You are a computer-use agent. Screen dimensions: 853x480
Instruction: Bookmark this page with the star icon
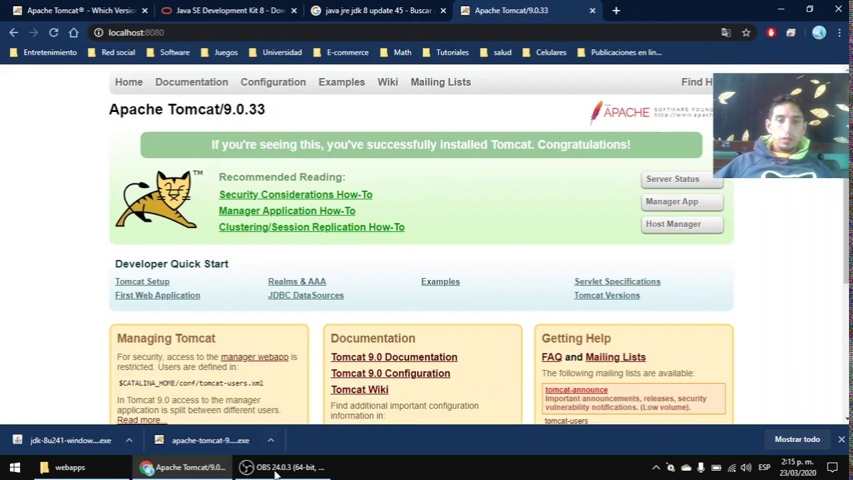point(746,32)
